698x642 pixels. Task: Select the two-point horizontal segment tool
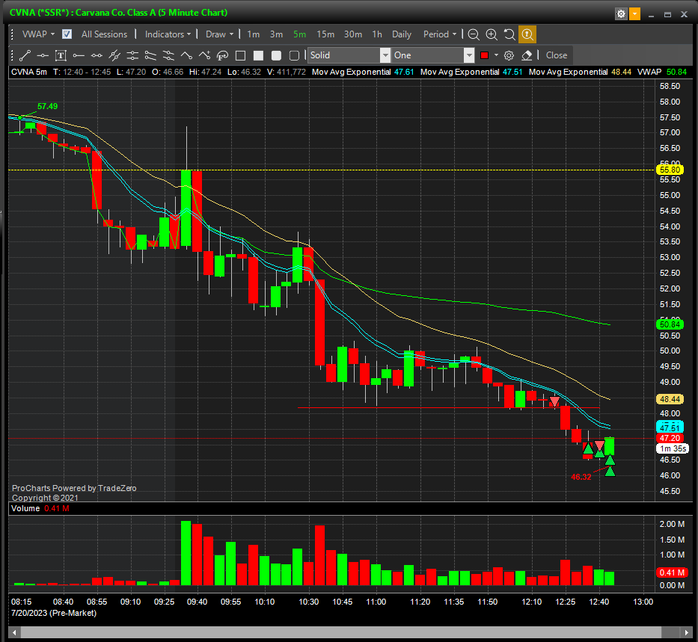point(97,55)
